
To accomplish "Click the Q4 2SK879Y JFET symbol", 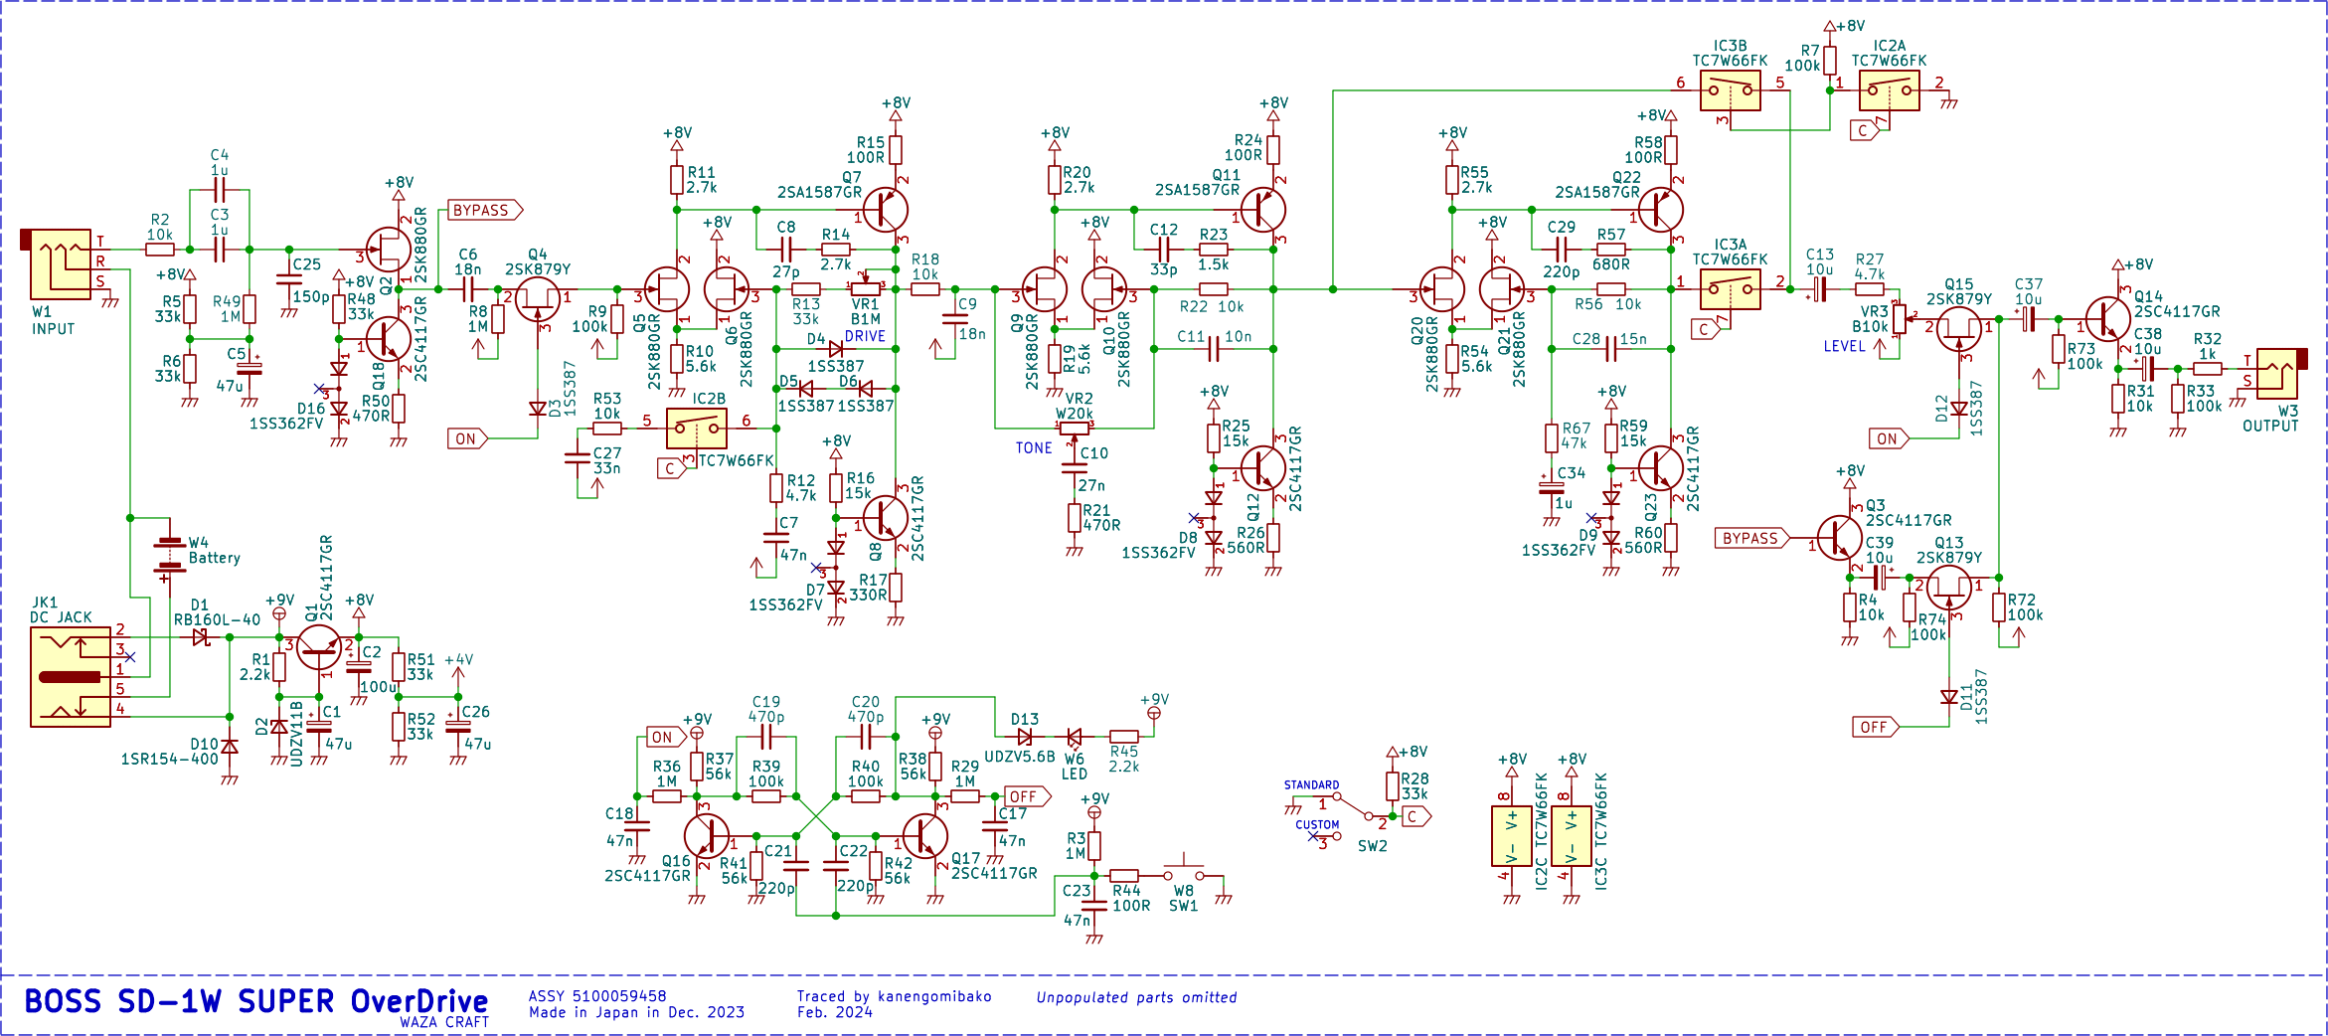I will pyautogui.click(x=538, y=299).
